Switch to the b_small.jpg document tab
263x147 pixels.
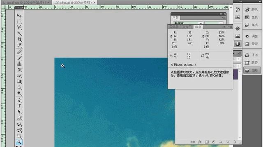25,2
